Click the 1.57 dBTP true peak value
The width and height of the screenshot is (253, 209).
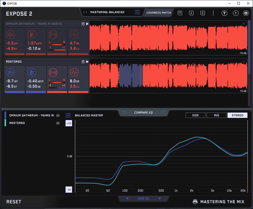35,43
